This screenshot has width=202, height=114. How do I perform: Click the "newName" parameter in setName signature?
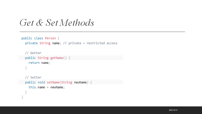pyautogui.click(x=80, y=82)
